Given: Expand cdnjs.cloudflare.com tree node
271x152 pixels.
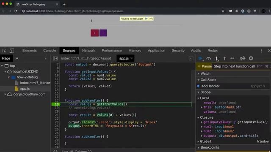Looking at the screenshot, I should [x=6, y=94].
